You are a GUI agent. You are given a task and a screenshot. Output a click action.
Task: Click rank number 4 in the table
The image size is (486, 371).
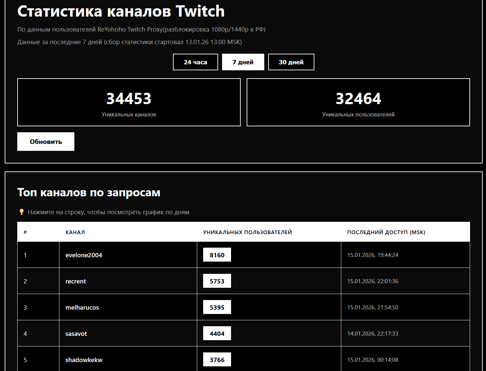click(x=25, y=334)
